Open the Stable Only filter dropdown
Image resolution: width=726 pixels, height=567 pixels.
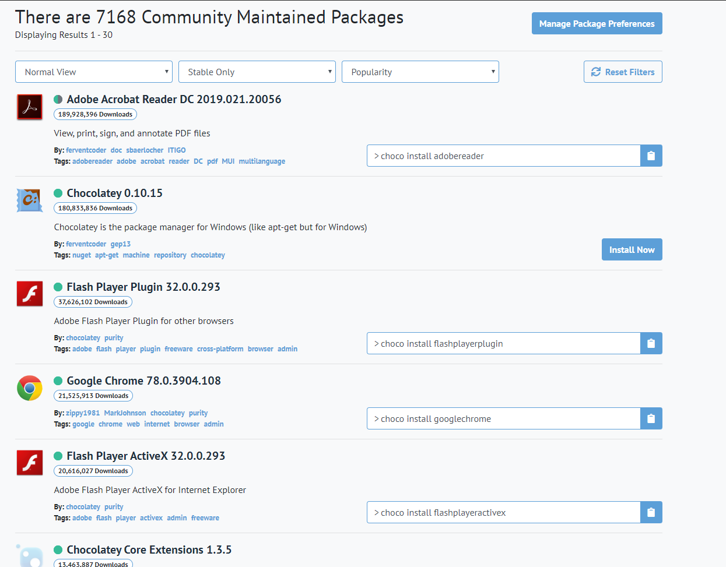(257, 72)
